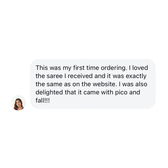Image resolution: width=168 pixels, height=168 pixels.
Task: Click the word 'saree' in the message
Action: click(55, 76)
